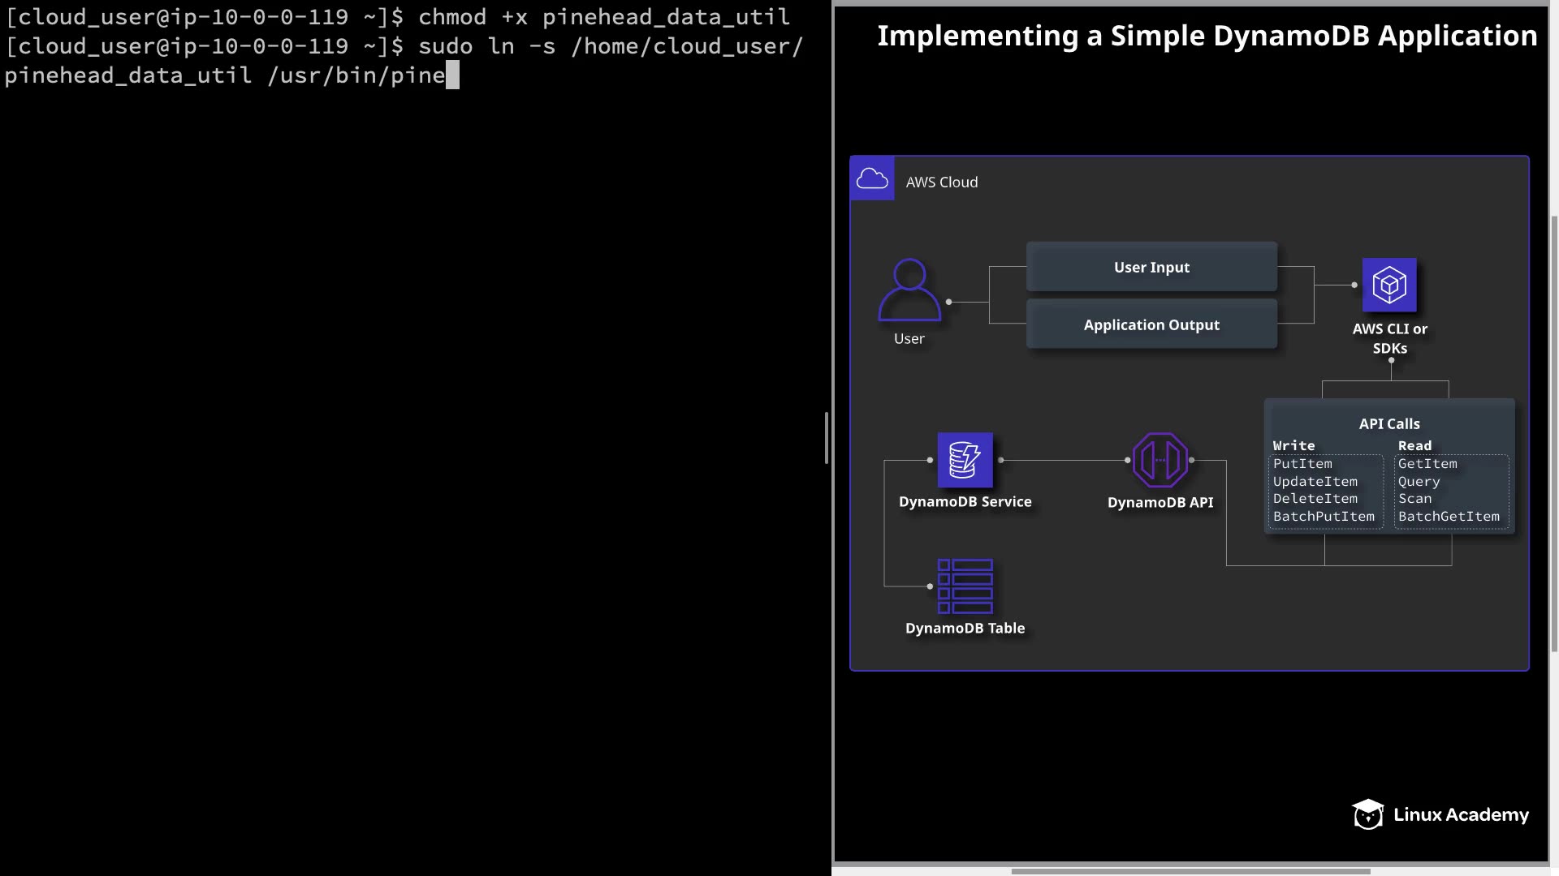The image size is (1559, 876).
Task: Click the AWS CLI or SDKs cube icon
Action: (x=1389, y=285)
